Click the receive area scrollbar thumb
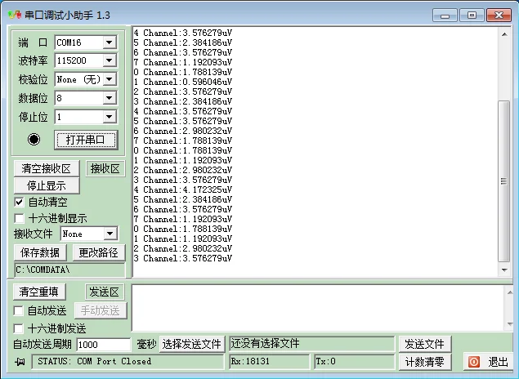This screenshot has height=379, width=519. 503,181
